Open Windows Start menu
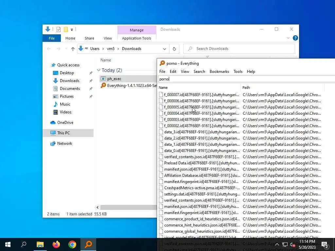This screenshot has width=335, height=251. [8, 244]
